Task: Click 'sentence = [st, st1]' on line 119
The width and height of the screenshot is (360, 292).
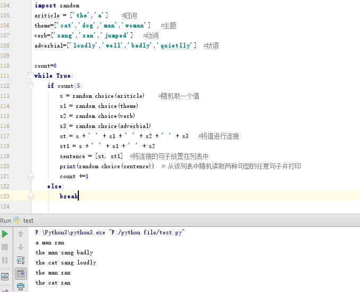Action: 91,156
